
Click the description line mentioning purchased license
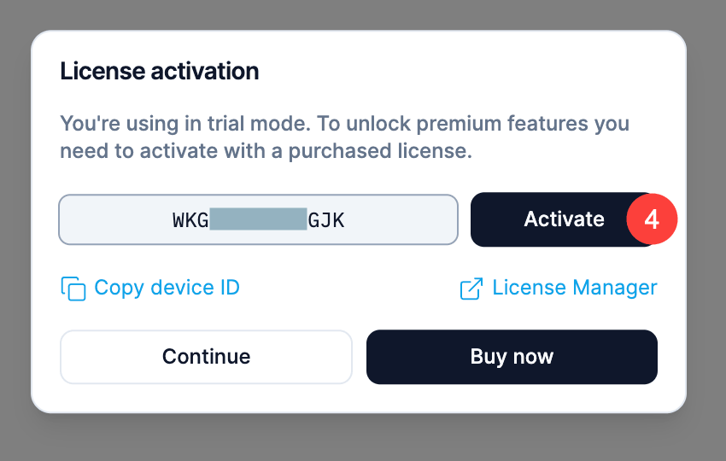(x=266, y=152)
